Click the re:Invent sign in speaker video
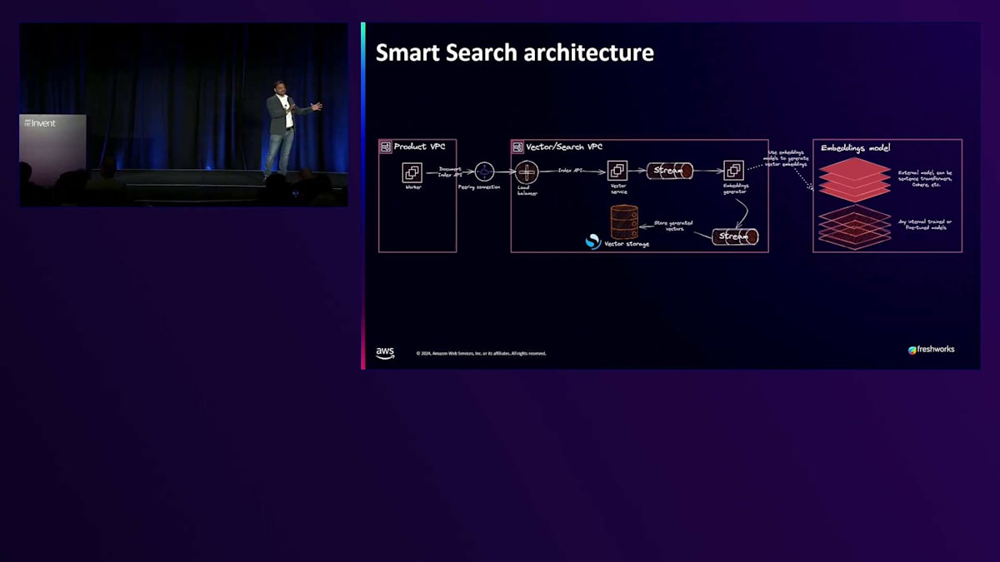The width and height of the screenshot is (1000, 562). tap(41, 123)
